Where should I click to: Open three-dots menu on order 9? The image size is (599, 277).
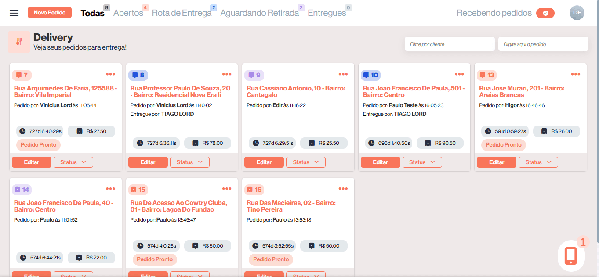coord(343,74)
